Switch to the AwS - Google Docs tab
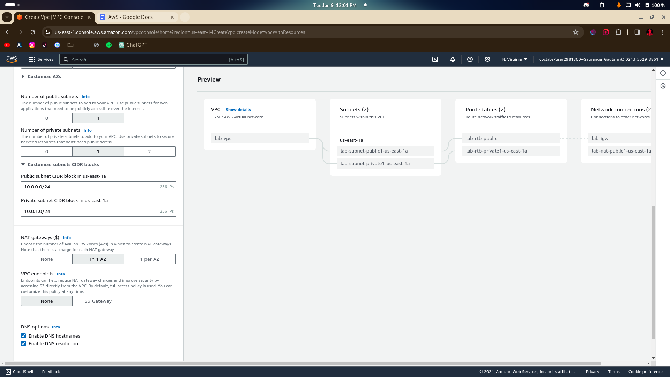The height and width of the screenshot is (377, 670). pos(131,17)
